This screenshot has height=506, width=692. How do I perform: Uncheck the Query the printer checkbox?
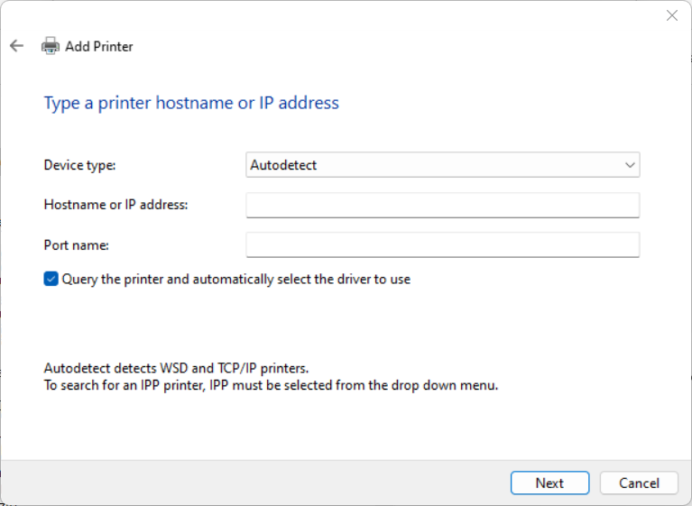click(51, 280)
